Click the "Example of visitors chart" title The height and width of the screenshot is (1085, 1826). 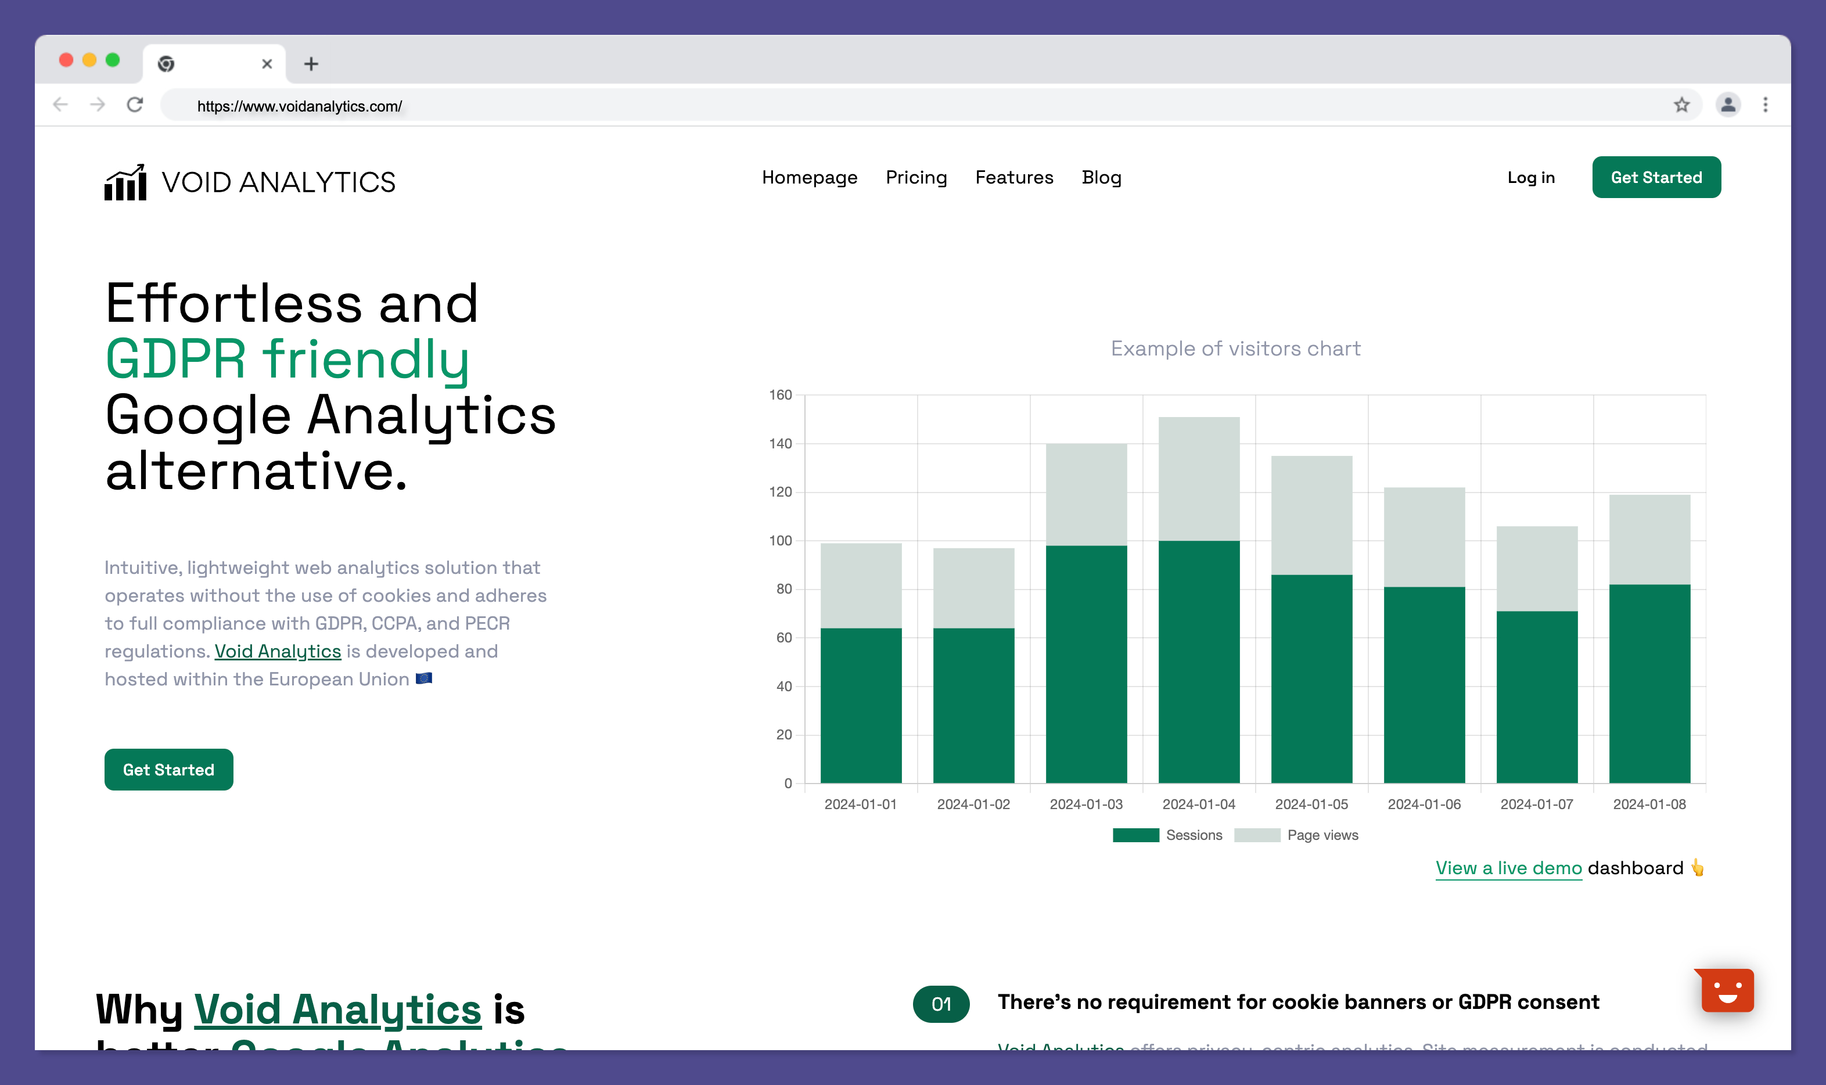coord(1235,349)
